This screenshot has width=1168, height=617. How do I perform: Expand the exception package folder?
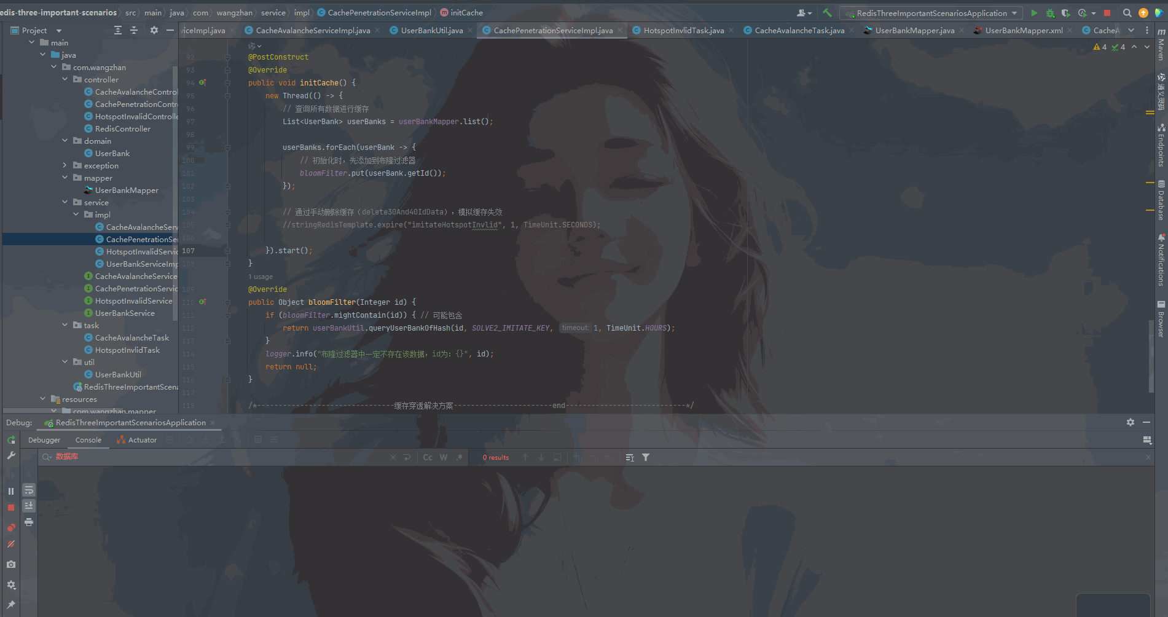click(65, 165)
